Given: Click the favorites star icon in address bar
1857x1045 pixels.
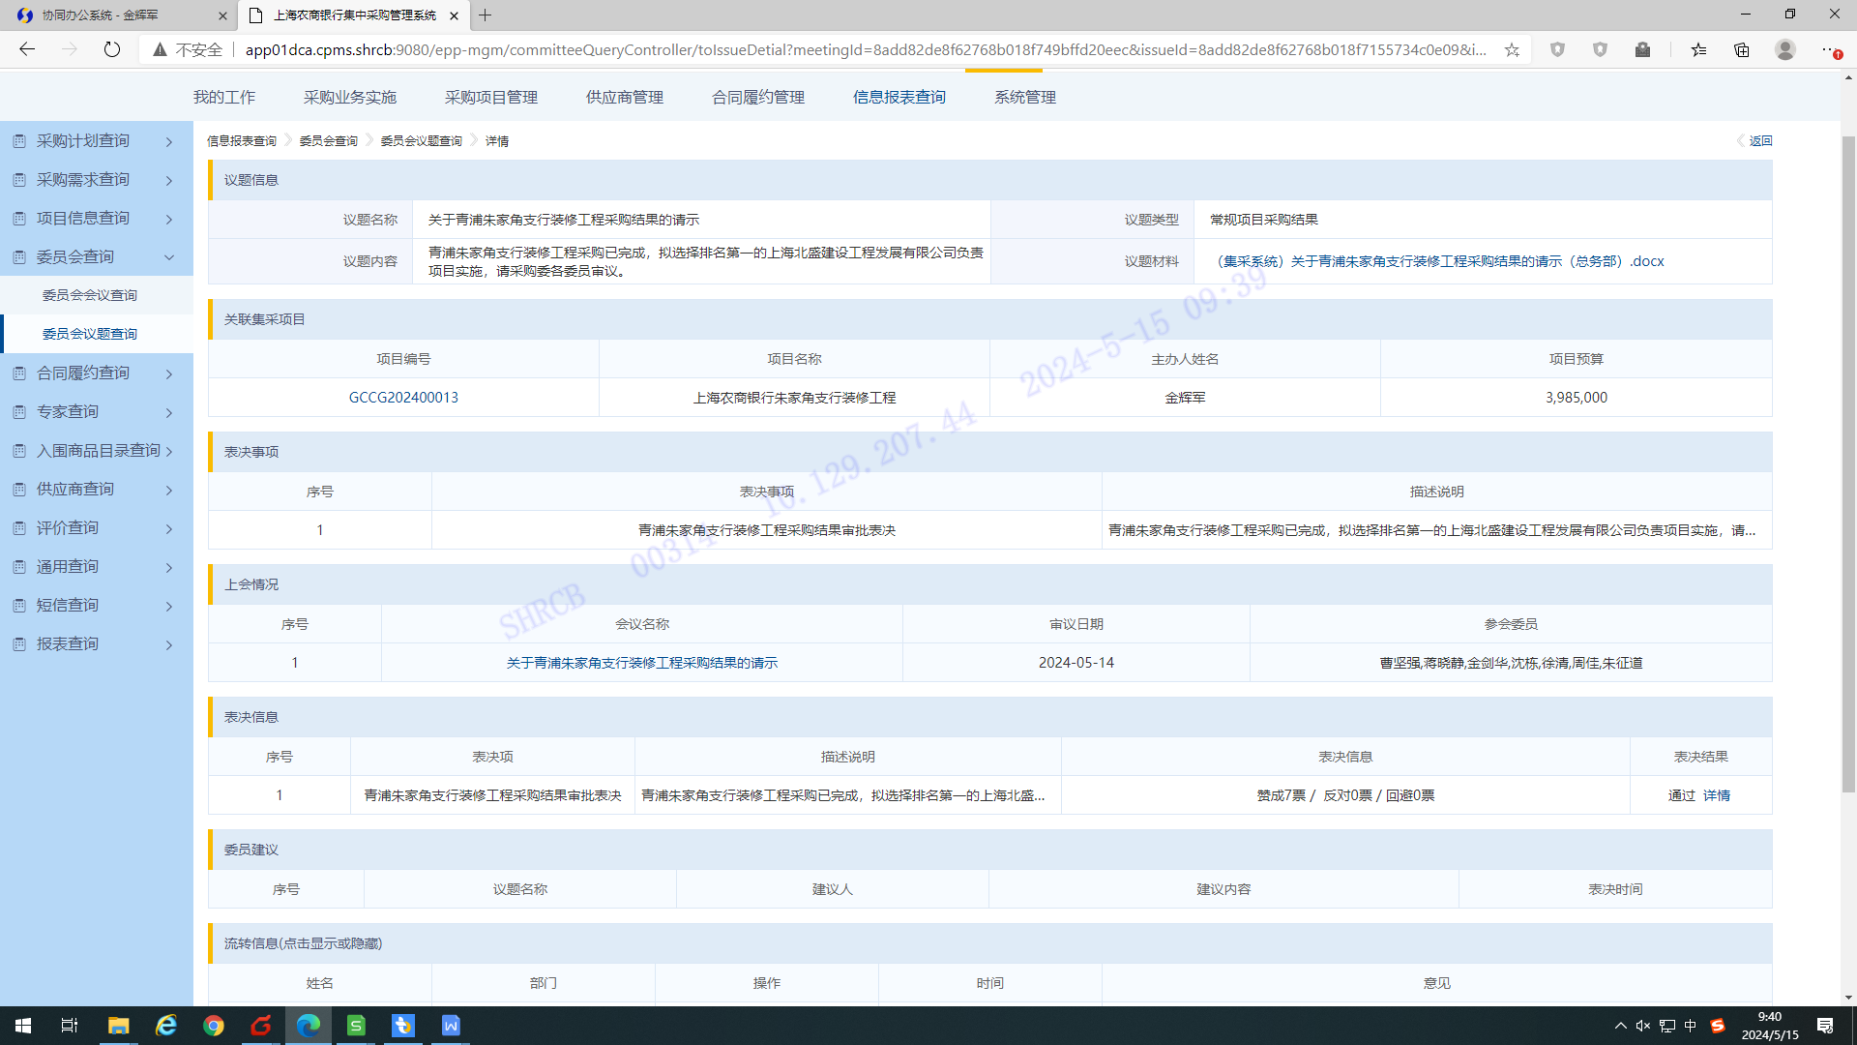Looking at the screenshot, I should coord(1512,49).
